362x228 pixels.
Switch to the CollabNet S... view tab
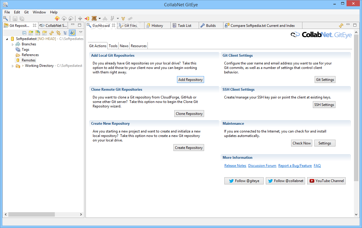(54, 25)
